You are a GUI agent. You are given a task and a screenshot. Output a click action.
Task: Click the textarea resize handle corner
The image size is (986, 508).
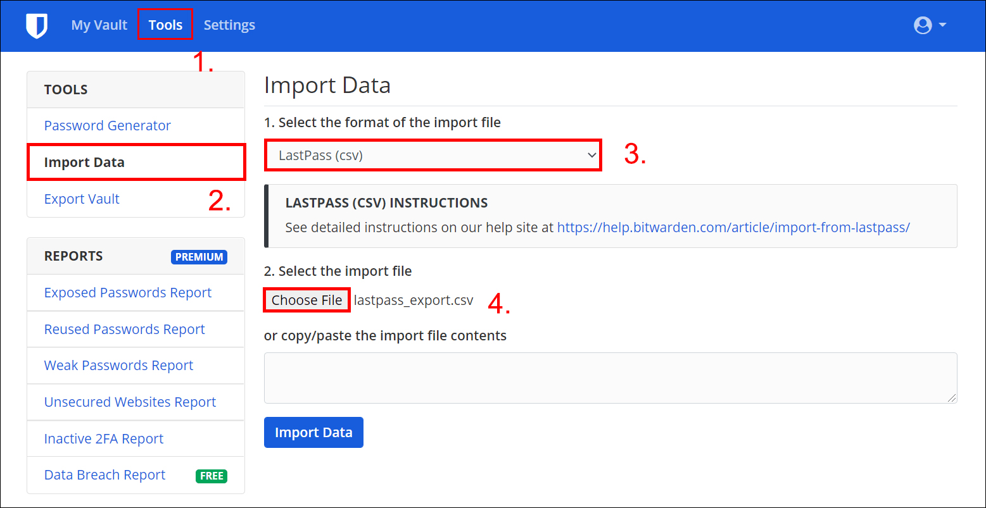[x=952, y=399]
